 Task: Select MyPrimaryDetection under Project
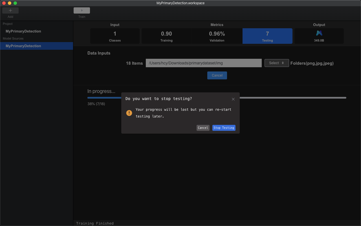(23, 31)
